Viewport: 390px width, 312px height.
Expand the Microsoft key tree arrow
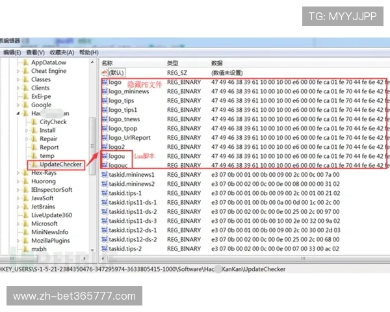pos(18,224)
